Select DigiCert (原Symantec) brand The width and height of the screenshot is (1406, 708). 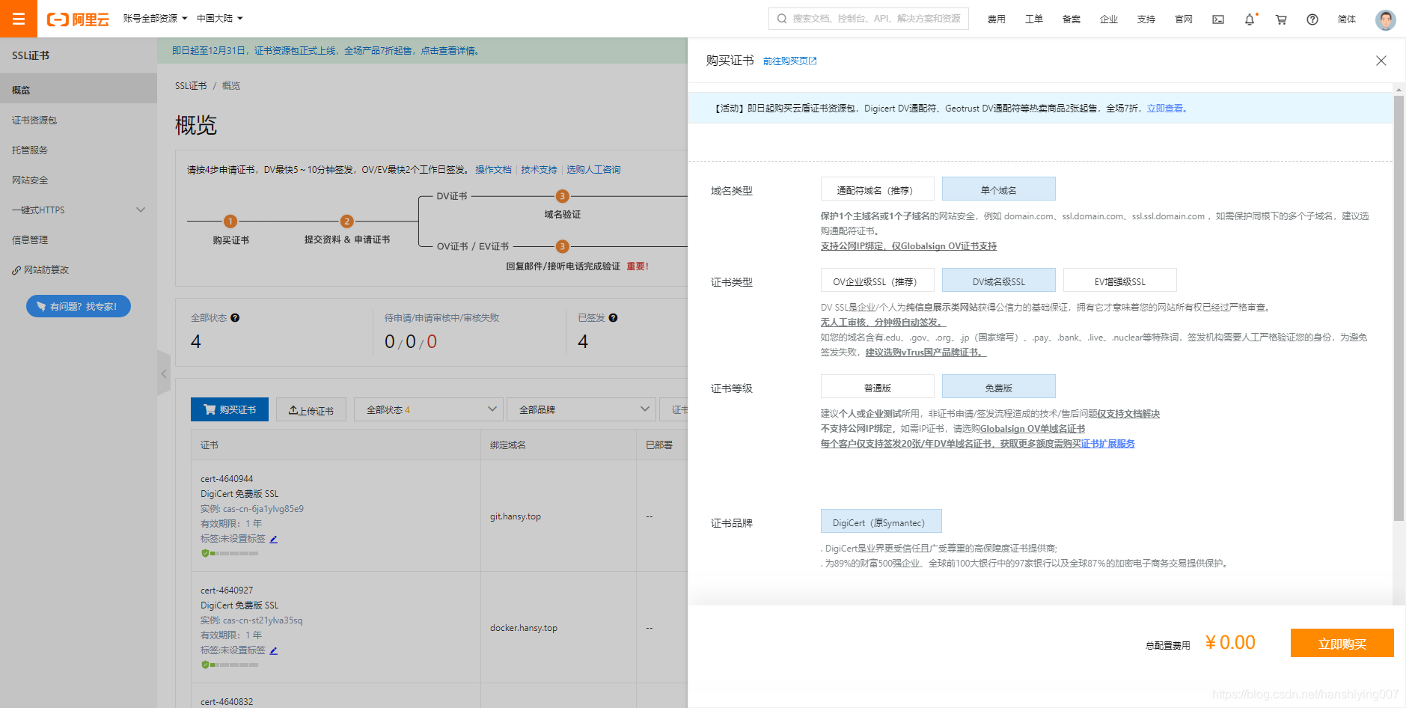[881, 522]
